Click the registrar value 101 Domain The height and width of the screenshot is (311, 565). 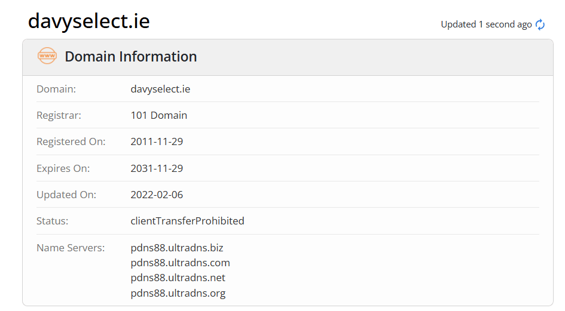pos(159,115)
